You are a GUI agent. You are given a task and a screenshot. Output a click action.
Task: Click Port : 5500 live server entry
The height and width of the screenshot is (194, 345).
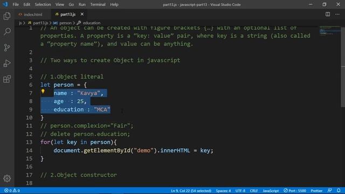point(295,191)
